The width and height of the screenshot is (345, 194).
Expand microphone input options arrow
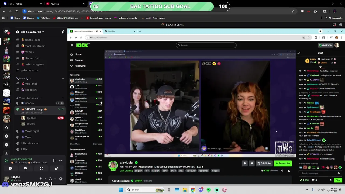tap(44, 179)
